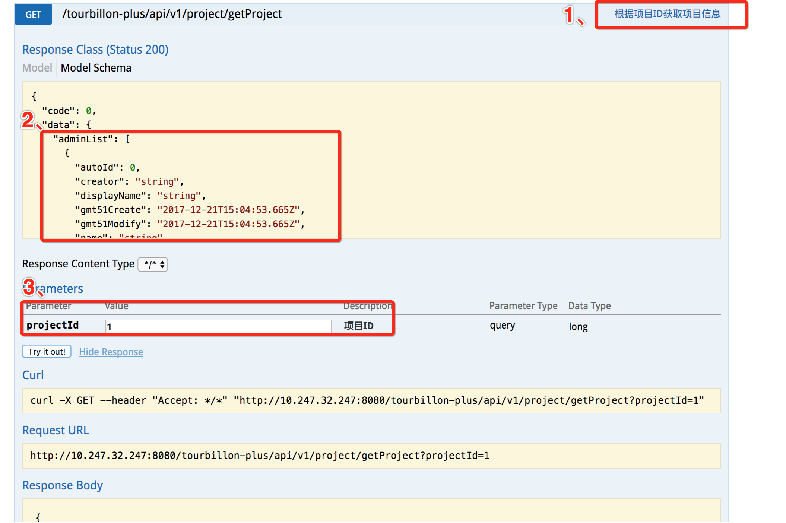Click the Chinese endpoint description at top right
The width and height of the screenshot is (786, 523).
(x=668, y=14)
